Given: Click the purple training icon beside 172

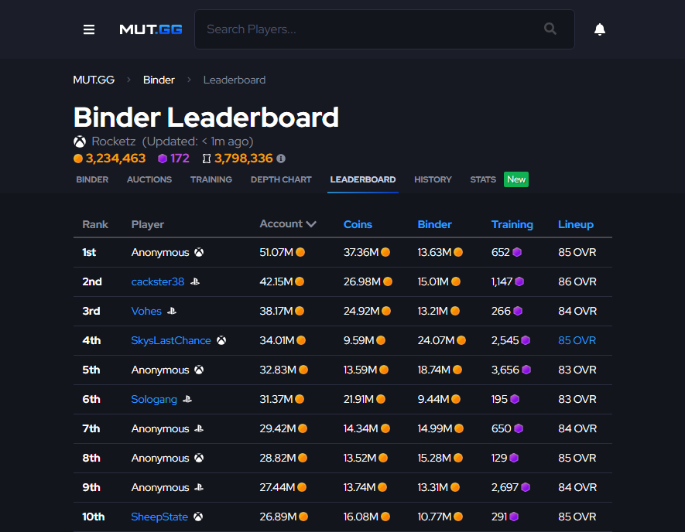Looking at the screenshot, I should (162, 159).
